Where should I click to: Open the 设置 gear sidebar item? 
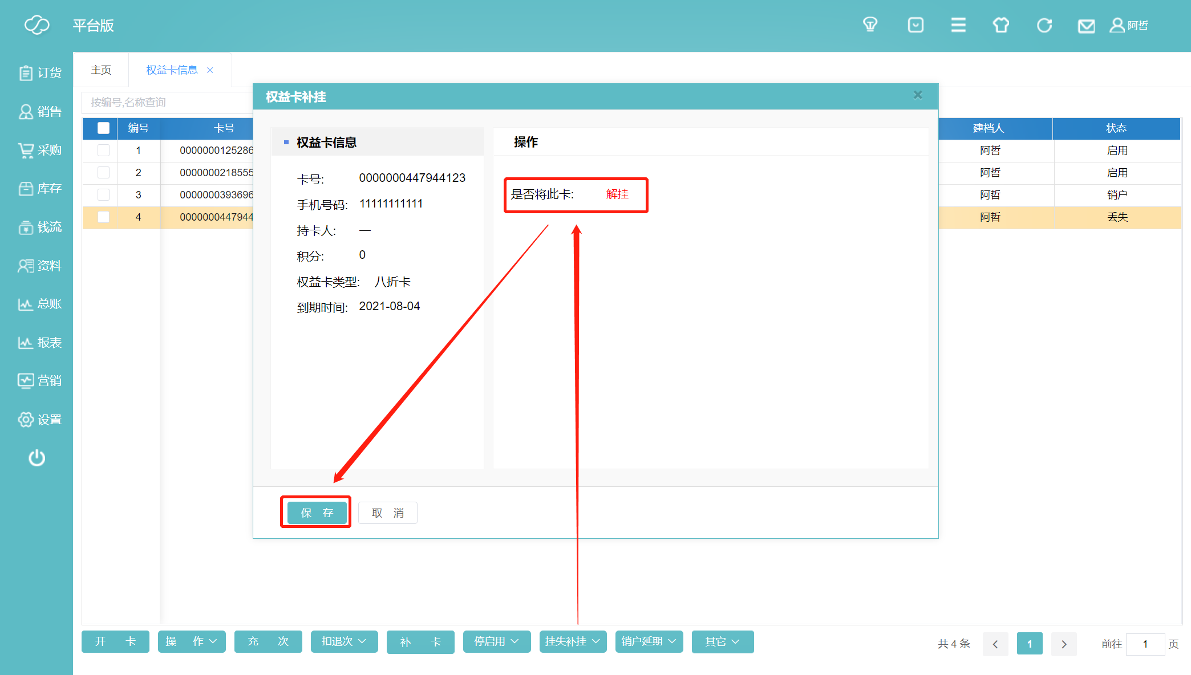39,420
